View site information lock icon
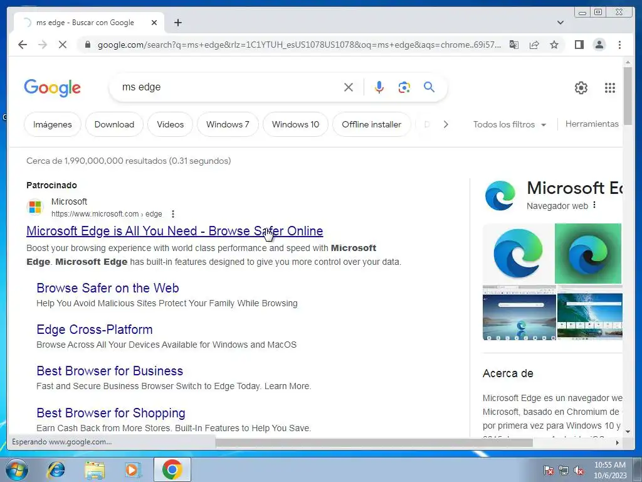 87,45
